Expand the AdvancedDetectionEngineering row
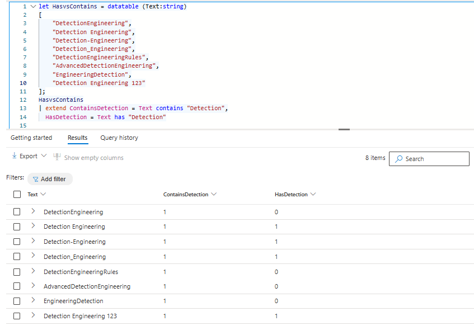This screenshot has height=335, width=474. tap(33, 286)
